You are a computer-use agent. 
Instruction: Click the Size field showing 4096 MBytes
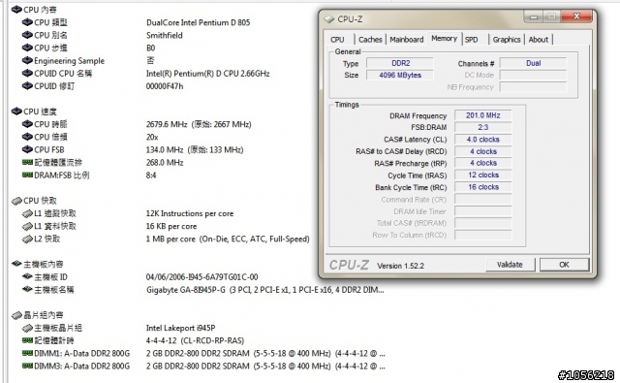(x=400, y=75)
